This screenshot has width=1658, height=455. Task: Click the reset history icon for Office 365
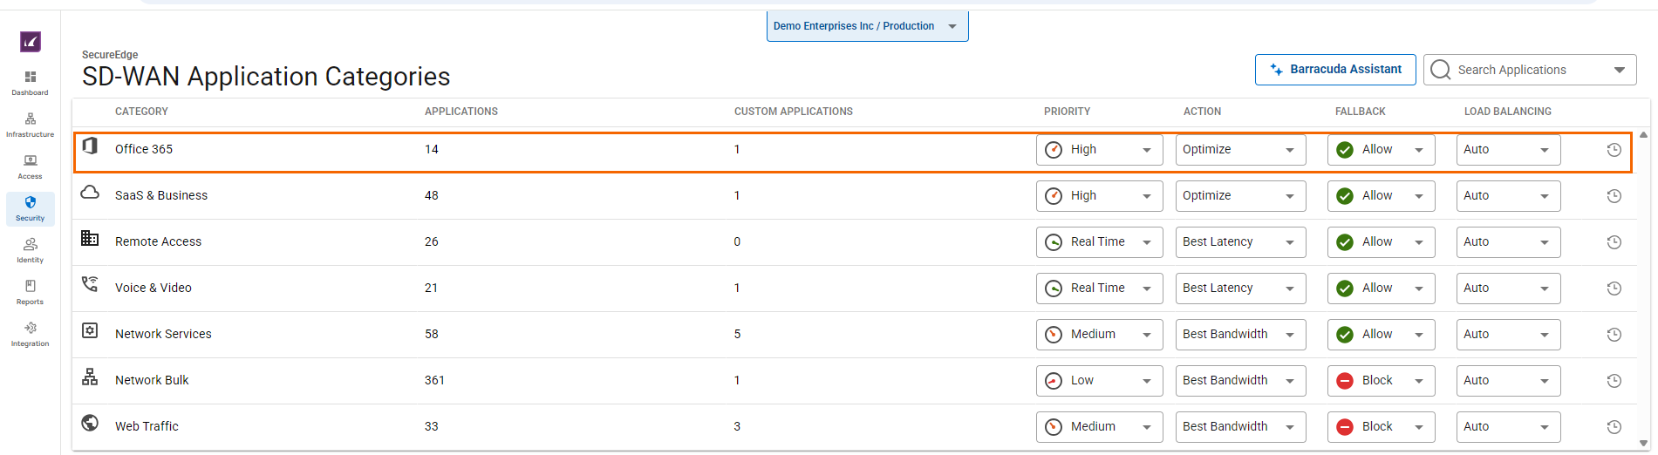click(x=1614, y=150)
